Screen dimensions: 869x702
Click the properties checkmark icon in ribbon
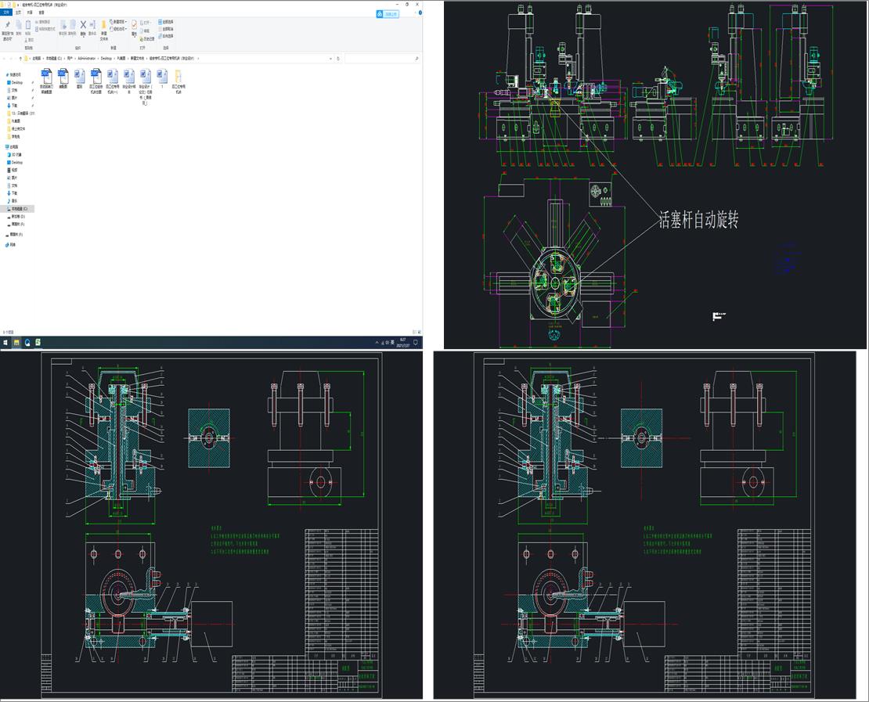click(134, 24)
